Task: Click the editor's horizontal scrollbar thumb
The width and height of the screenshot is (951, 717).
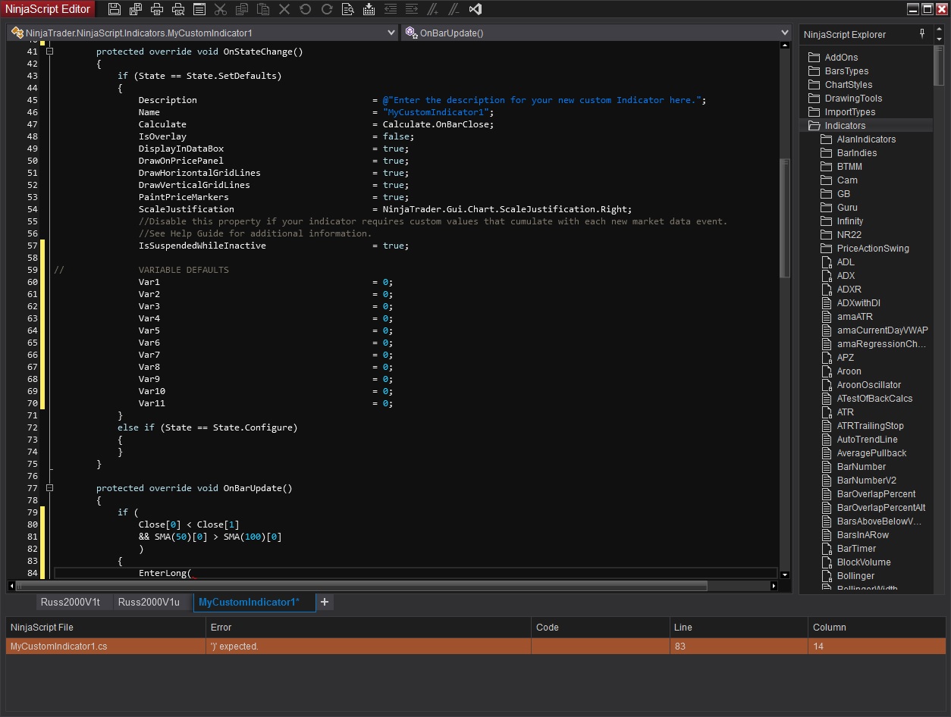Action: coord(361,586)
